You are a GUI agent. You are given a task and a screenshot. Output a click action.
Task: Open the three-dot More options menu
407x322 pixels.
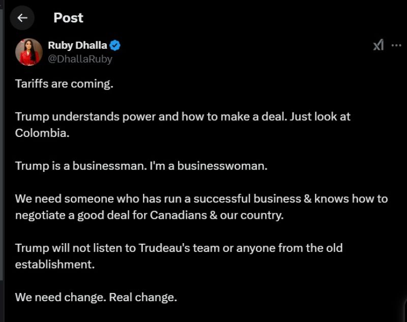pos(396,45)
